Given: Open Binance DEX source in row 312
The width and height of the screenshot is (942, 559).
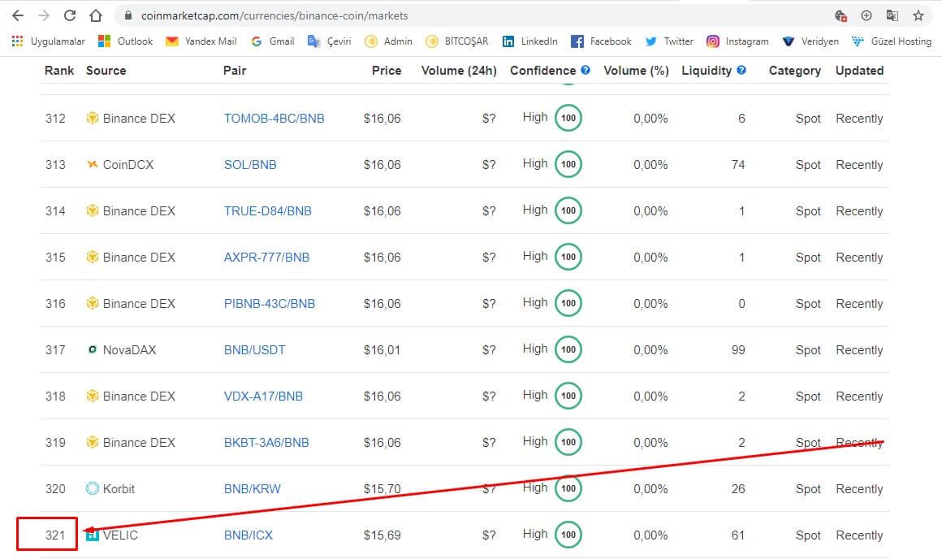Looking at the screenshot, I should tap(139, 119).
